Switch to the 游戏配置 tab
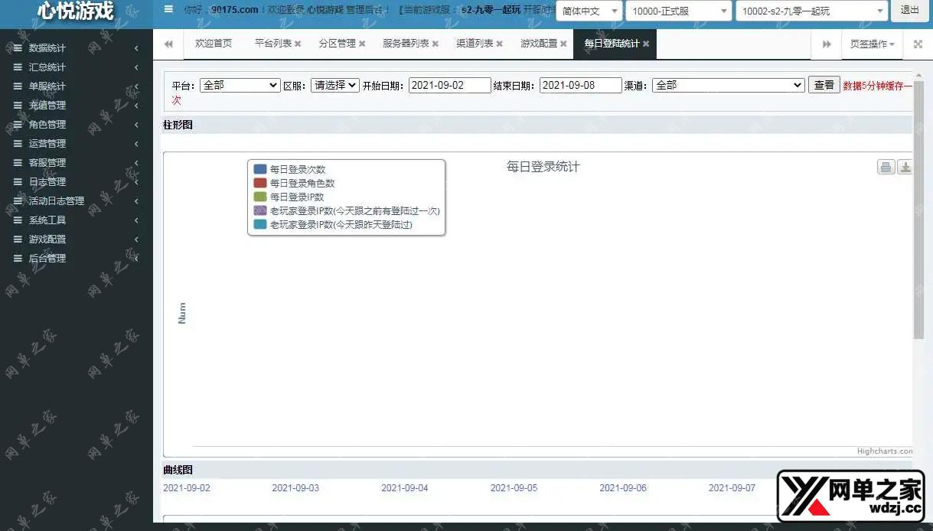Image resolution: width=933 pixels, height=531 pixels. tap(539, 44)
